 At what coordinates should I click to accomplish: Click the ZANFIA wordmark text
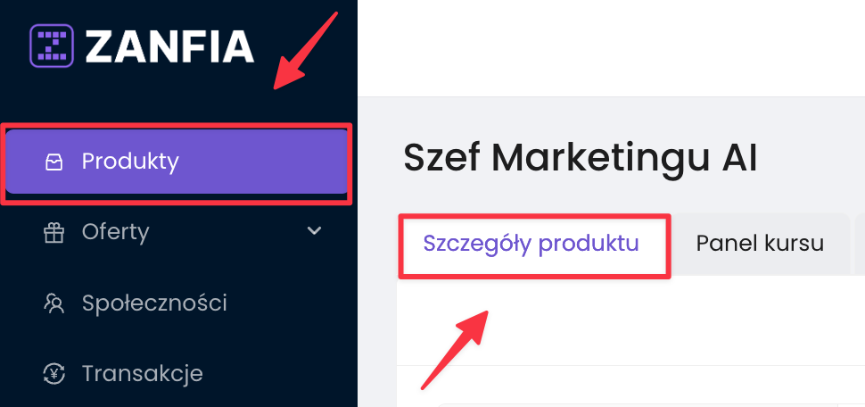pos(169,46)
